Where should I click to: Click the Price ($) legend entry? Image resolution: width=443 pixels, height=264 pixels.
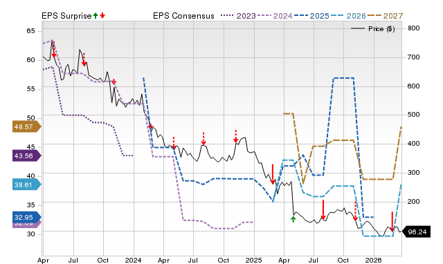coord(373,29)
